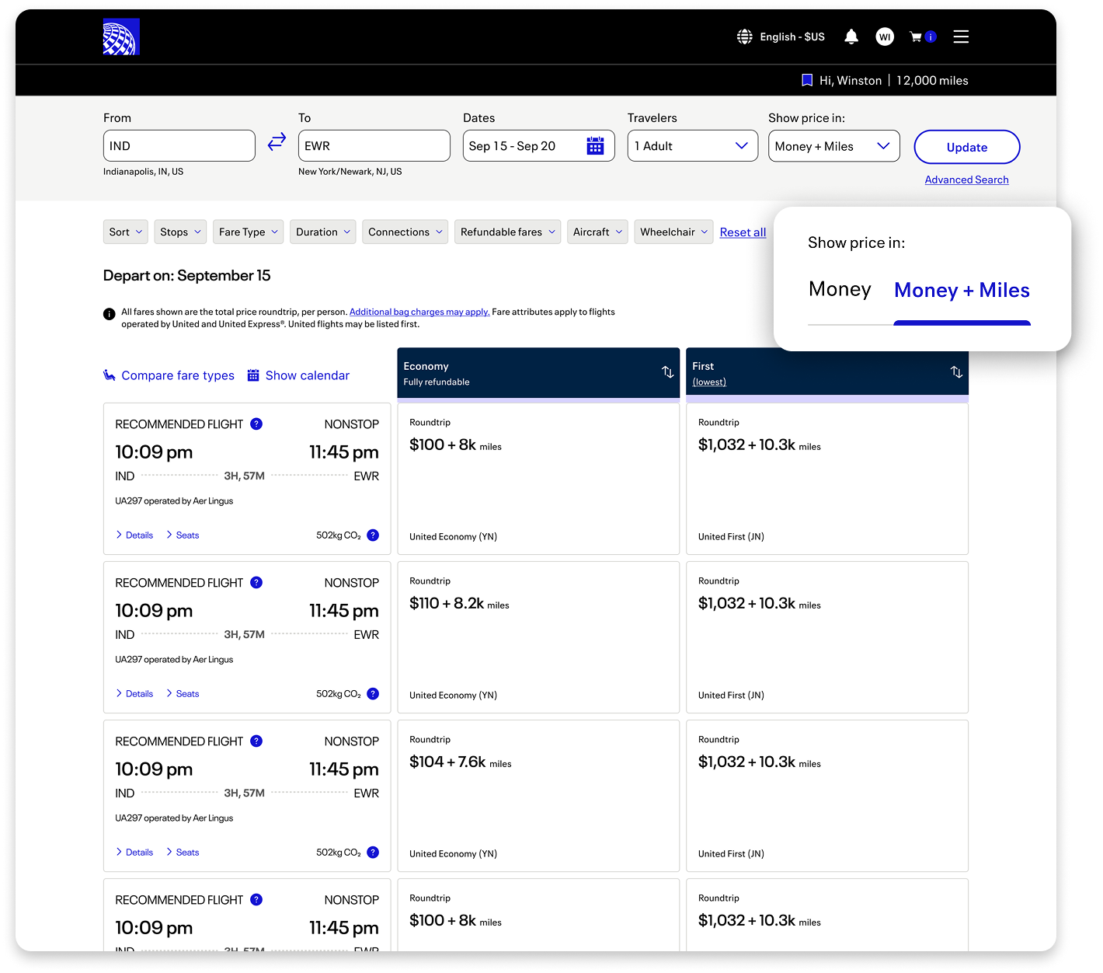Open the notifications bell
Image resolution: width=1103 pixels, height=973 pixels.
pyautogui.click(x=851, y=37)
